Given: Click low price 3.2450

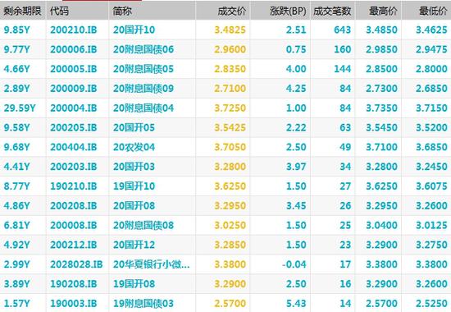Looking at the screenshot, I should pos(431,167).
